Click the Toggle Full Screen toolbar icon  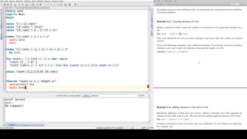pos(58,5)
